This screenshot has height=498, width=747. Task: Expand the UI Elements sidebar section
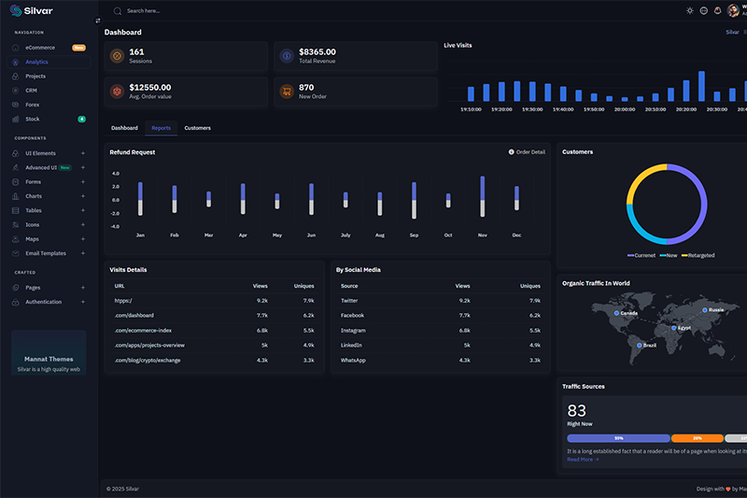click(x=82, y=153)
